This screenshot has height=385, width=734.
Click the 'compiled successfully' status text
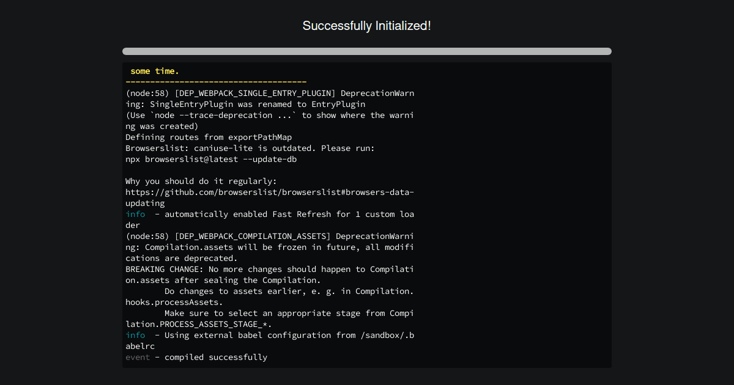coord(214,357)
